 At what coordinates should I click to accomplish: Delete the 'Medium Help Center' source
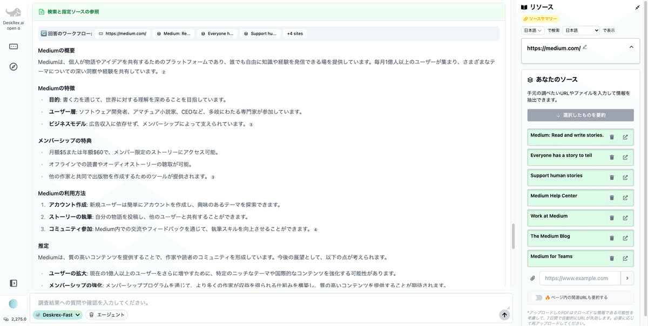click(x=612, y=198)
